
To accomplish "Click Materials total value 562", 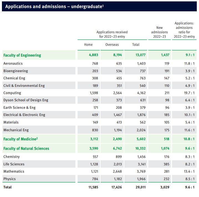I will [143, 122].
